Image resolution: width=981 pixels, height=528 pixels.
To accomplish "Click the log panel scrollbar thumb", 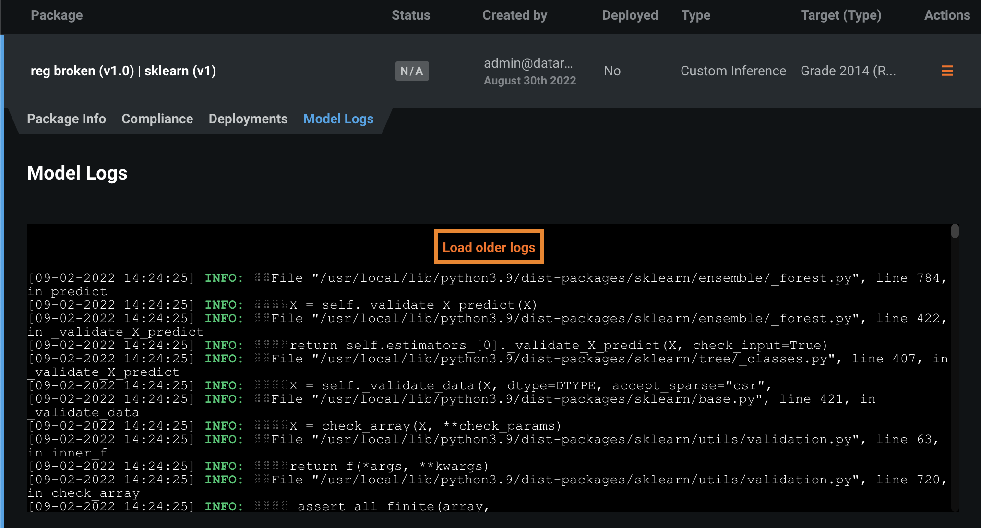I will 955,231.
